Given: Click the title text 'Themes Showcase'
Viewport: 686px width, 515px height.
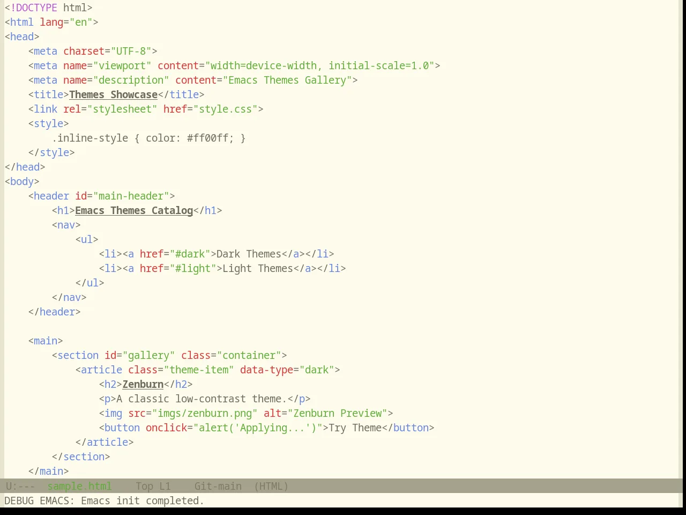Looking at the screenshot, I should pyautogui.click(x=113, y=95).
